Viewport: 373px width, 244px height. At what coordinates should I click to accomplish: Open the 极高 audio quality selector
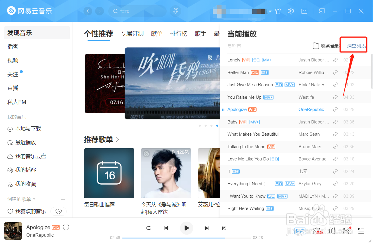(300, 231)
